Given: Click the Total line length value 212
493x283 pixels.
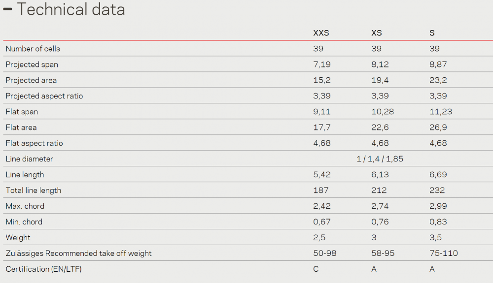Looking at the screenshot, I should 379,190.
